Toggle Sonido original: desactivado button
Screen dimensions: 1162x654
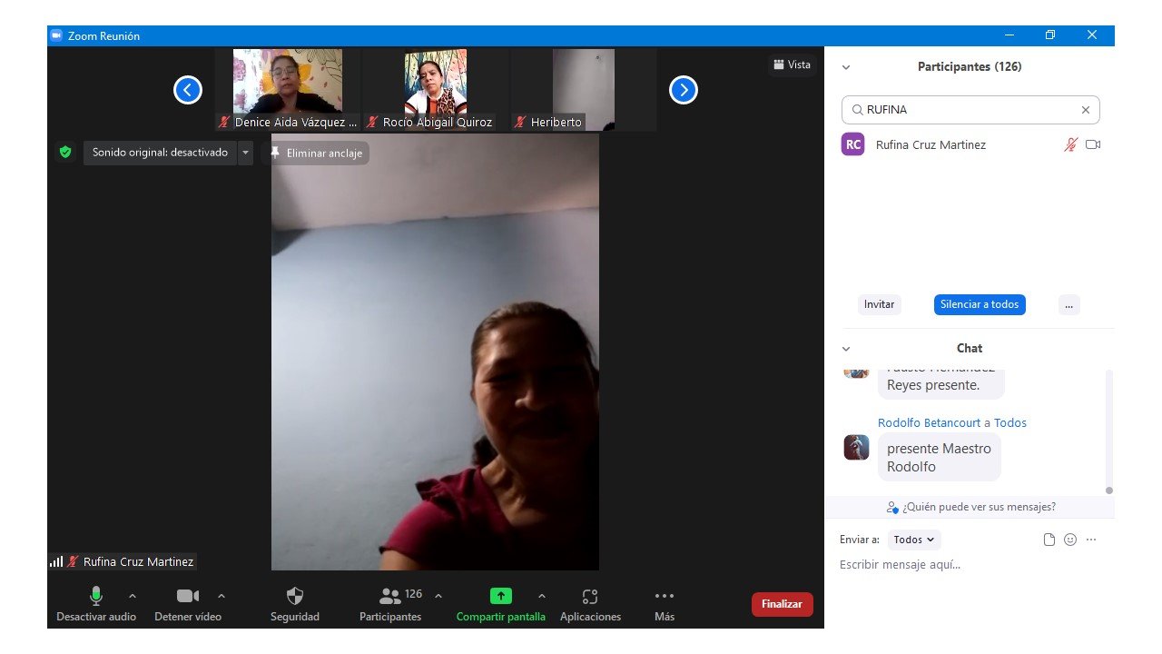pos(160,153)
